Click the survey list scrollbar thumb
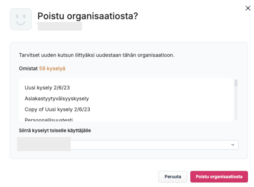This screenshot has width=254, height=187. [x=236, y=83]
